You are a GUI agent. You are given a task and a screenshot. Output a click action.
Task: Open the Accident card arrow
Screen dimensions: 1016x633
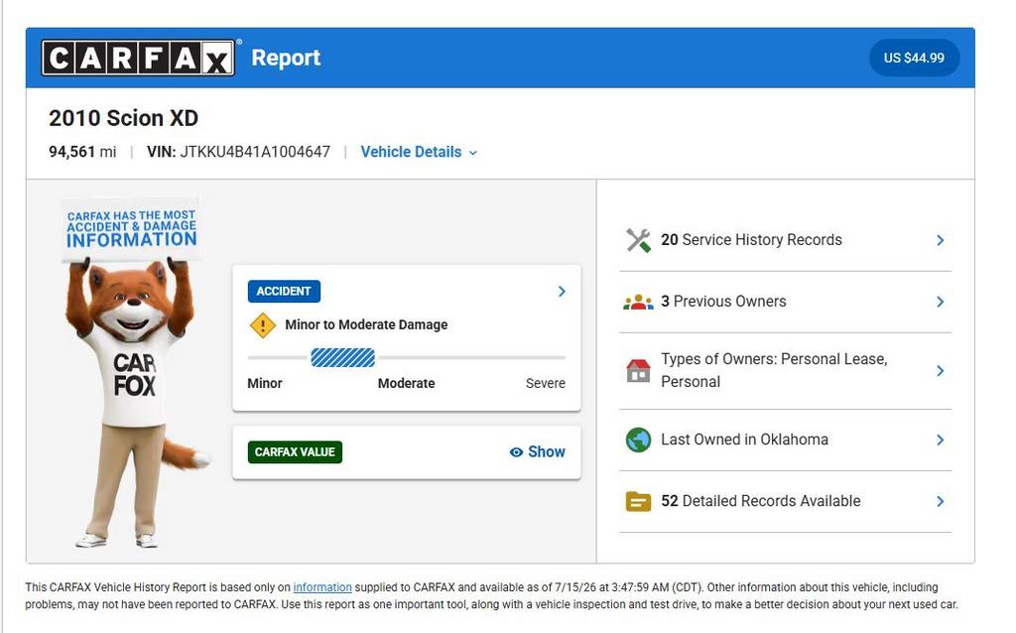pyautogui.click(x=562, y=292)
